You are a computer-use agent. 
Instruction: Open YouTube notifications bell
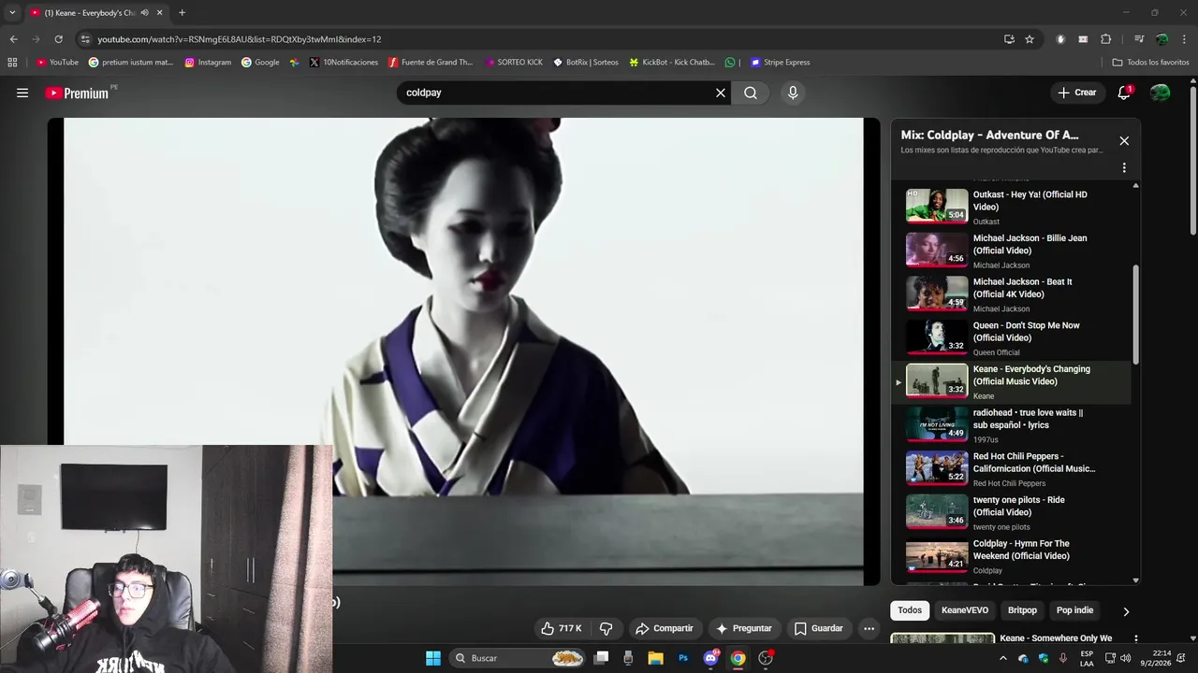tap(1124, 93)
